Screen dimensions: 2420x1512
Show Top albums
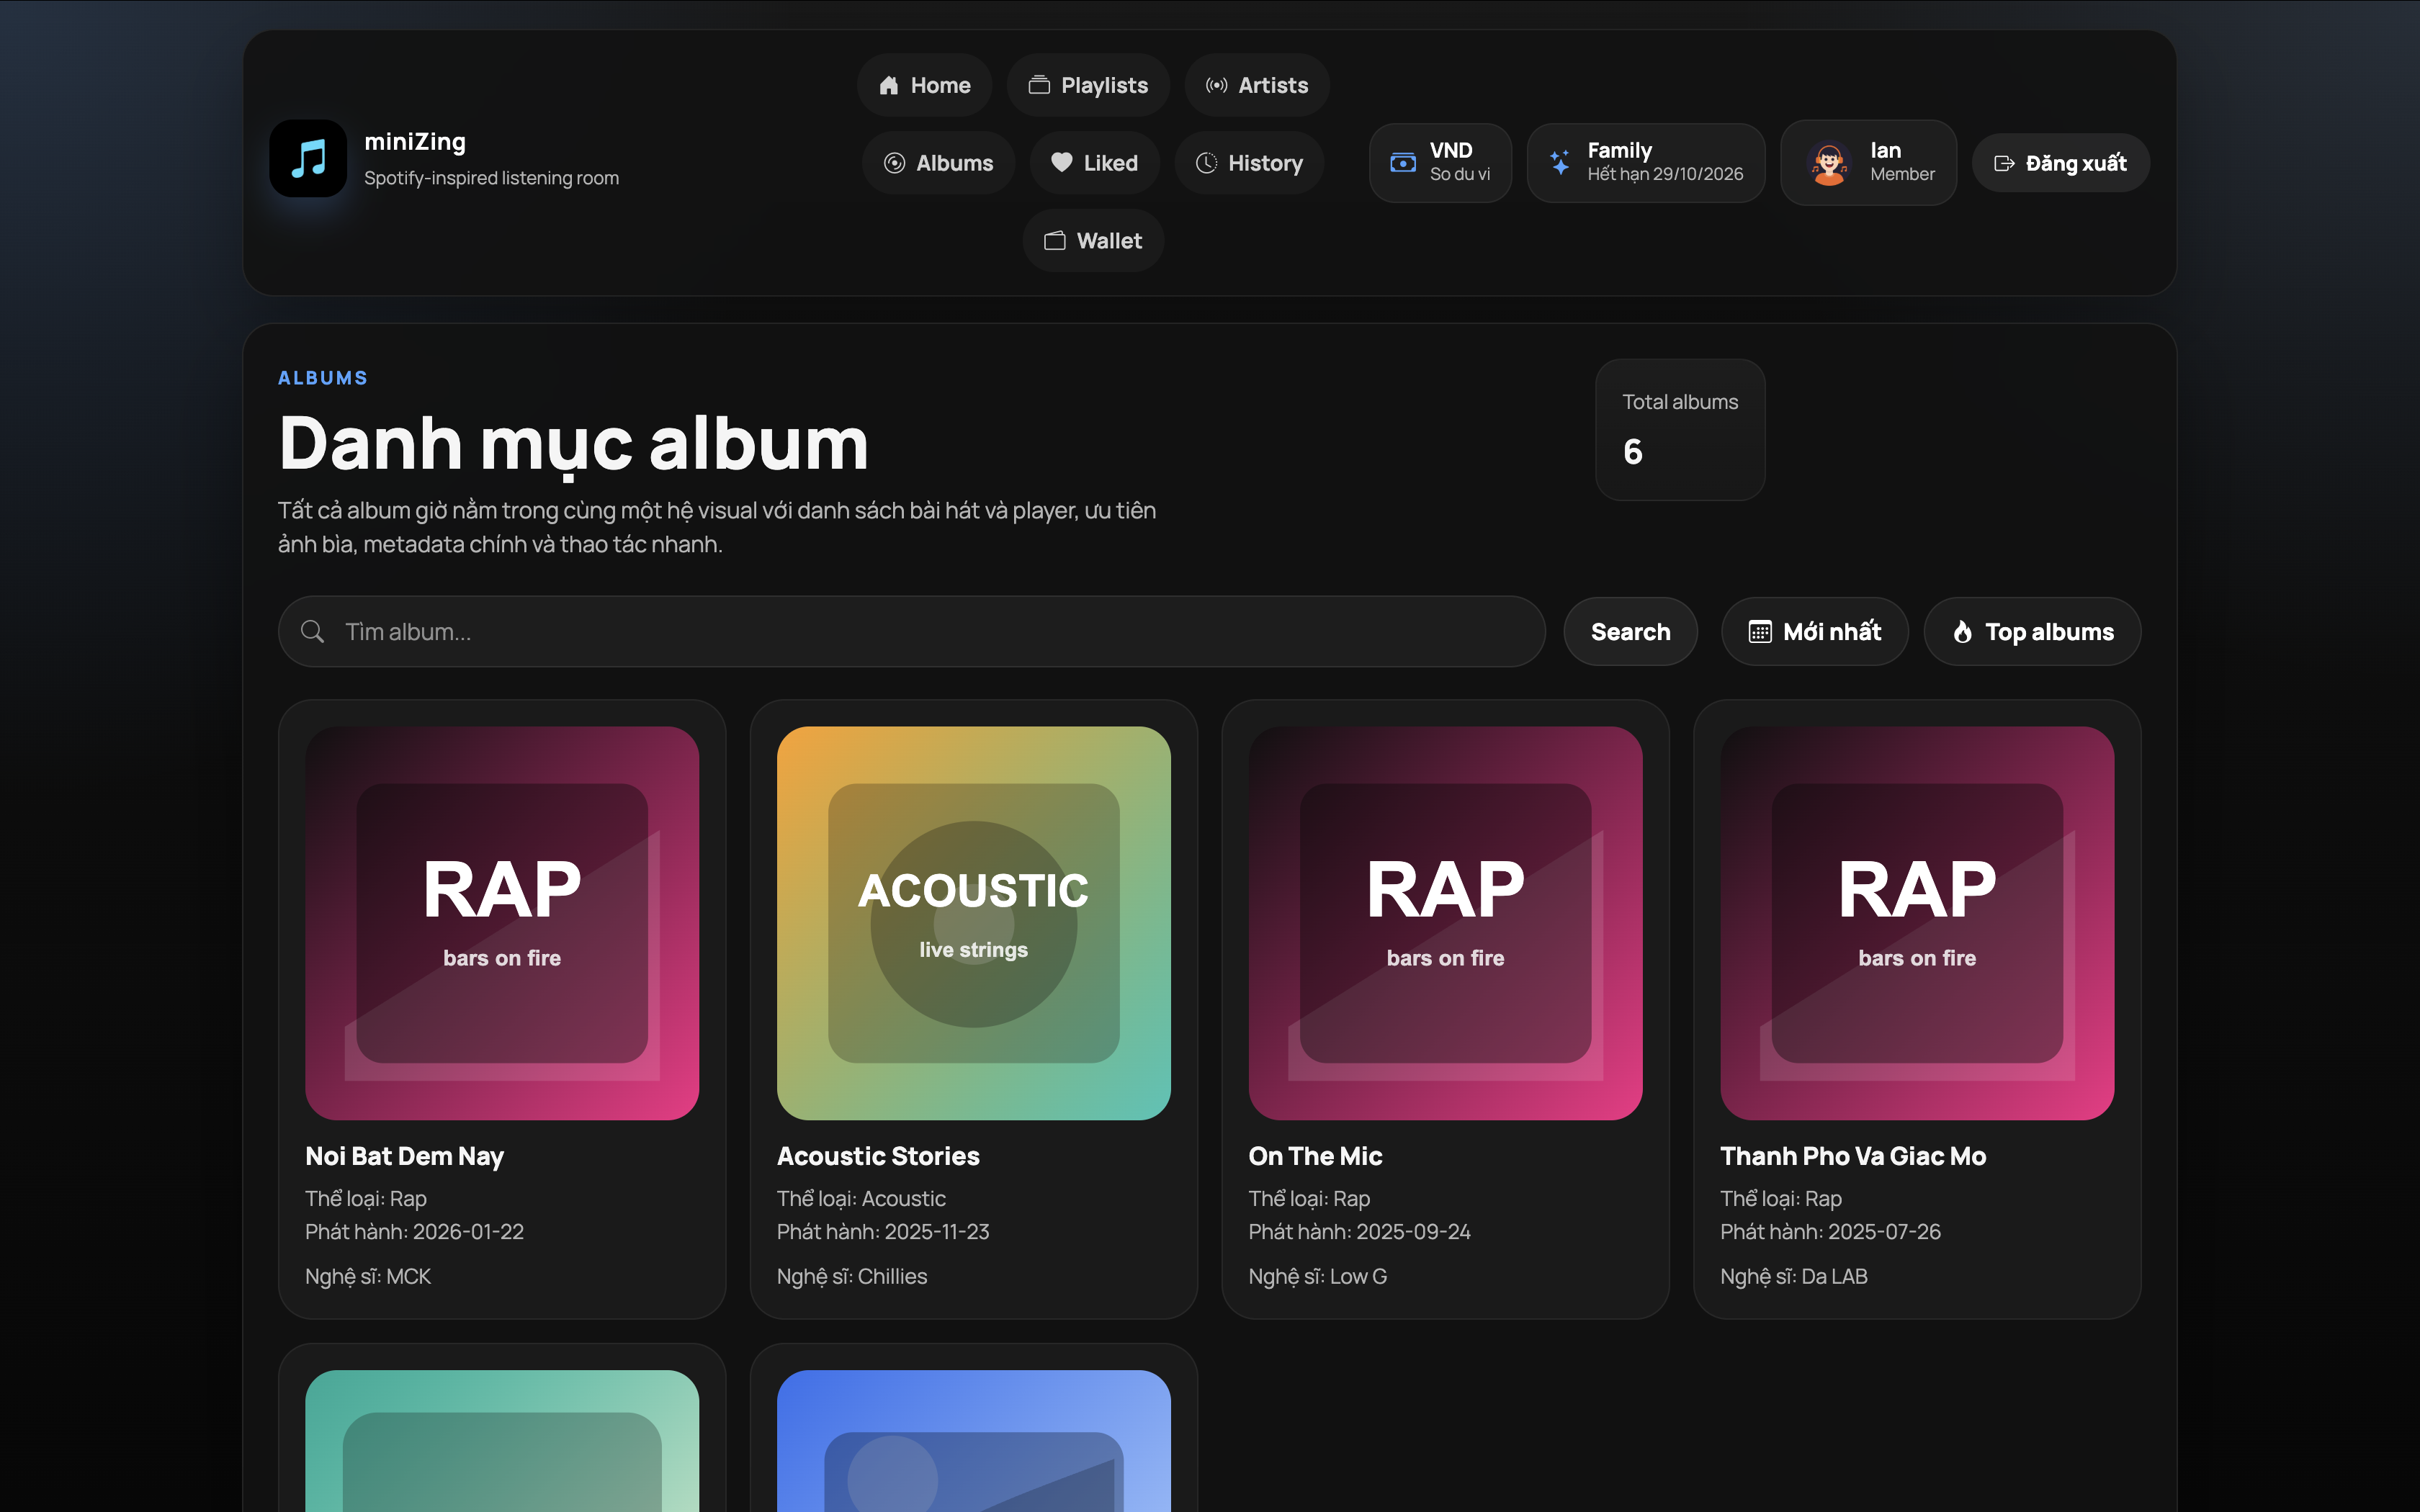point(2032,632)
